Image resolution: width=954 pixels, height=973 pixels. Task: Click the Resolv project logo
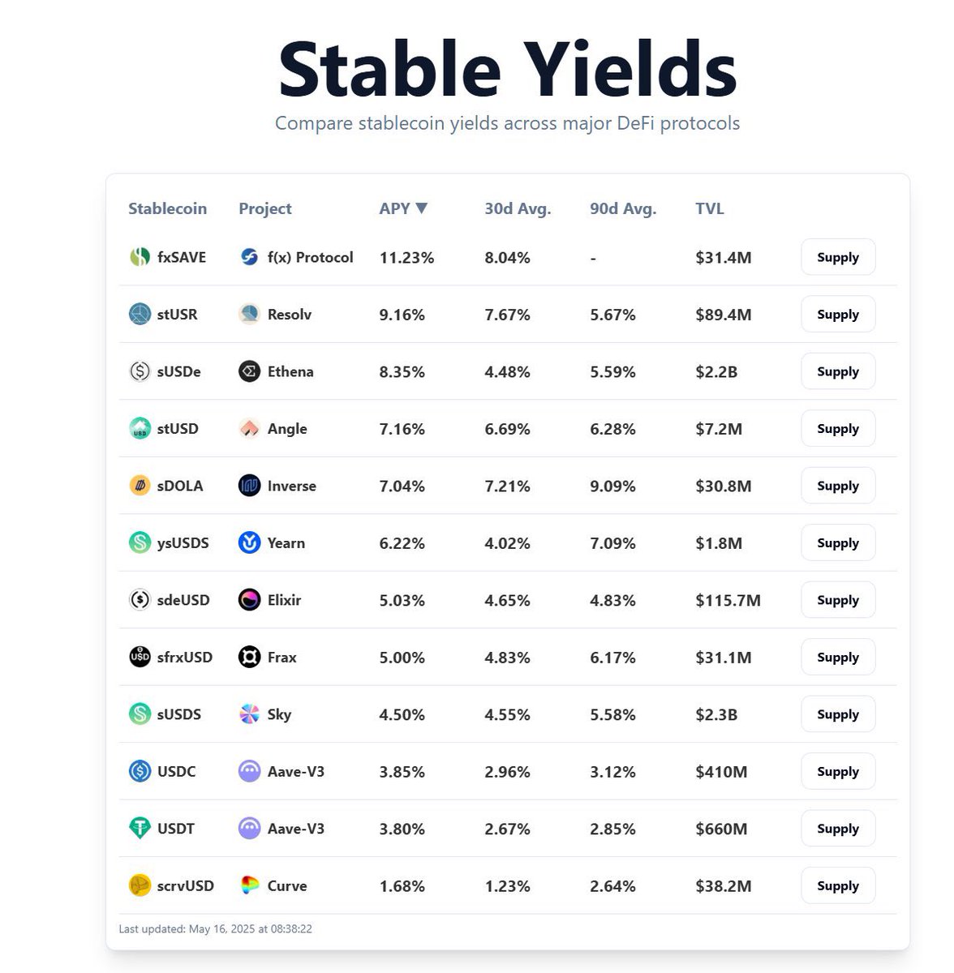(x=249, y=315)
